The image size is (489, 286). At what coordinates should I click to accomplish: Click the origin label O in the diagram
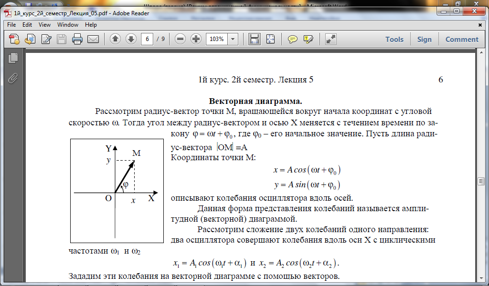tap(108, 198)
